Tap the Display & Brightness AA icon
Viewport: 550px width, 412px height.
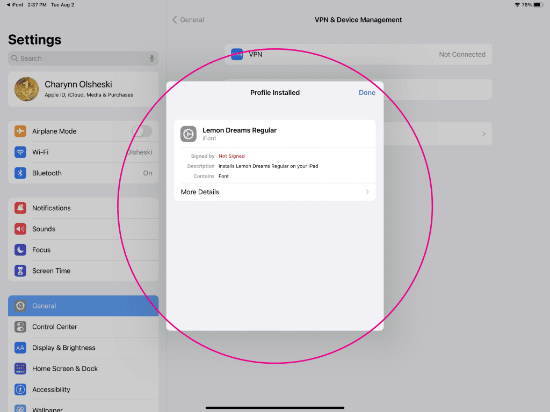pyautogui.click(x=20, y=348)
